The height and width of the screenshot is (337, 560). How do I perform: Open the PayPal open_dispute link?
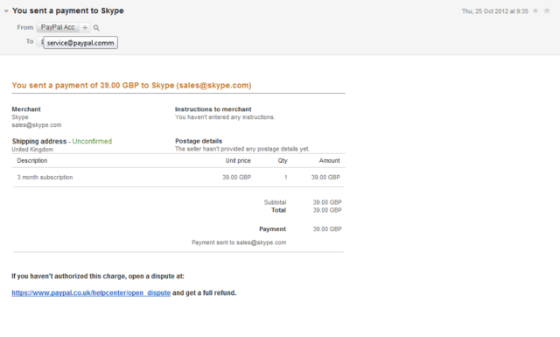(91, 292)
